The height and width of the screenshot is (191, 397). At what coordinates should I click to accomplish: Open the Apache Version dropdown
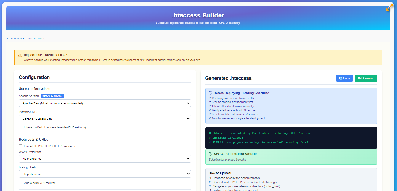[x=105, y=103]
